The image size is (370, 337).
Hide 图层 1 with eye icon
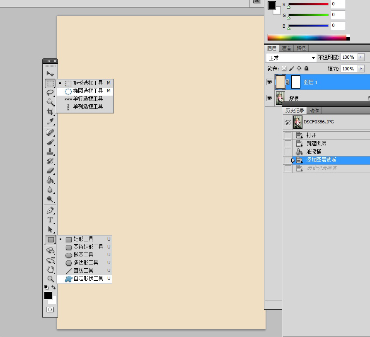point(269,82)
